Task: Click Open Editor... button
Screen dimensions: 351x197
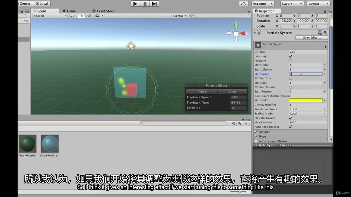Action: (x=312, y=38)
